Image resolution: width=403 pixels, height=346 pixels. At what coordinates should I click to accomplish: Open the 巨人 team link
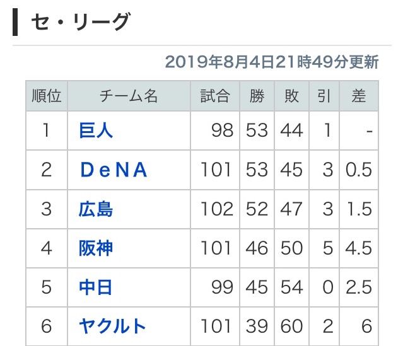coord(96,130)
